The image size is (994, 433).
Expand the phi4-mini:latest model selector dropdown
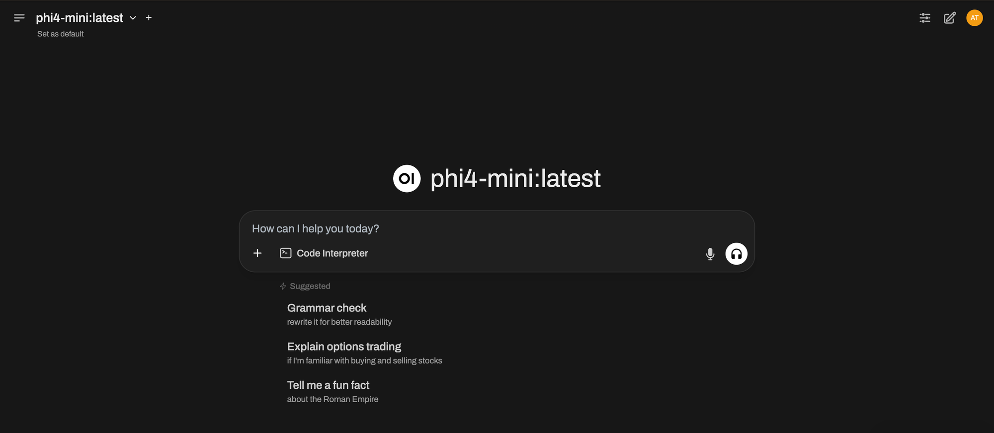[x=133, y=18]
